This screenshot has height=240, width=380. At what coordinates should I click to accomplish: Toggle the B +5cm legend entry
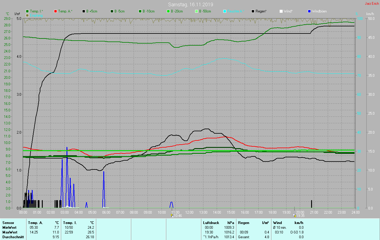pos(92,11)
